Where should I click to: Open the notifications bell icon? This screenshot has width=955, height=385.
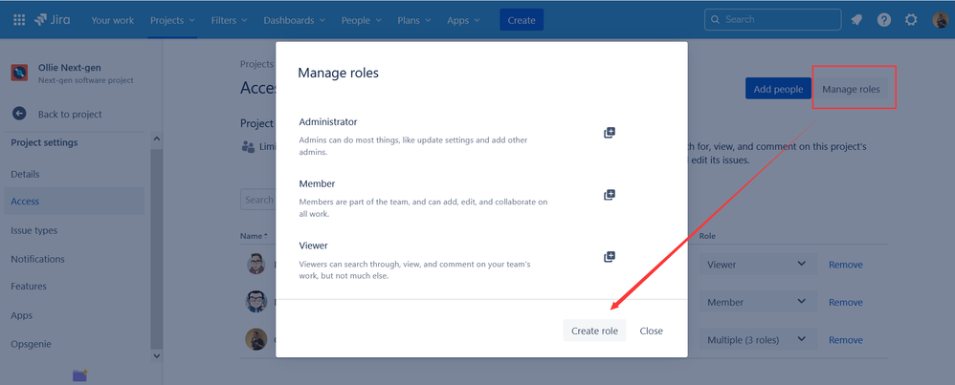pos(856,19)
